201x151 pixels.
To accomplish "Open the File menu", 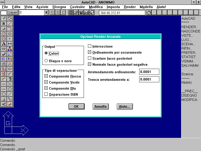I will [5, 7].
